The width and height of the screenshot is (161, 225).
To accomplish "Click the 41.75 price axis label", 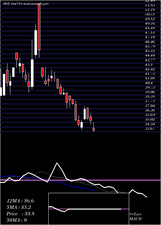I will tap(150, 74).
